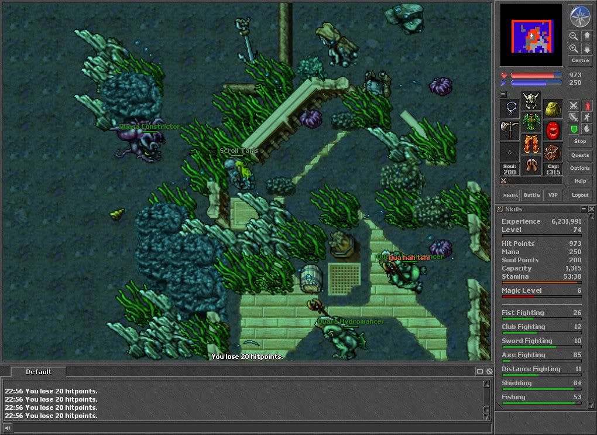The height and width of the screenshot is (435, 597).
Task: Enable full attack fight mode
Action: pos(574,105)
